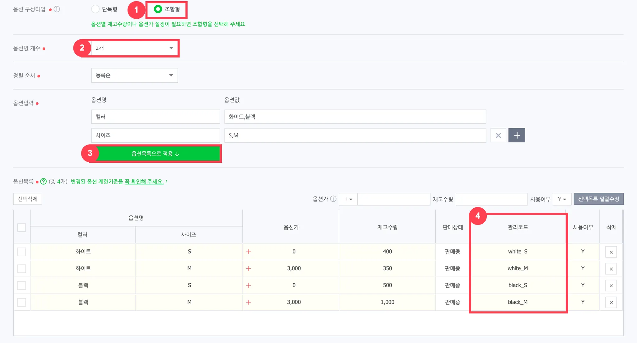
Task: Click the 재고수량 bulk input field
Action: click(491, 199)
